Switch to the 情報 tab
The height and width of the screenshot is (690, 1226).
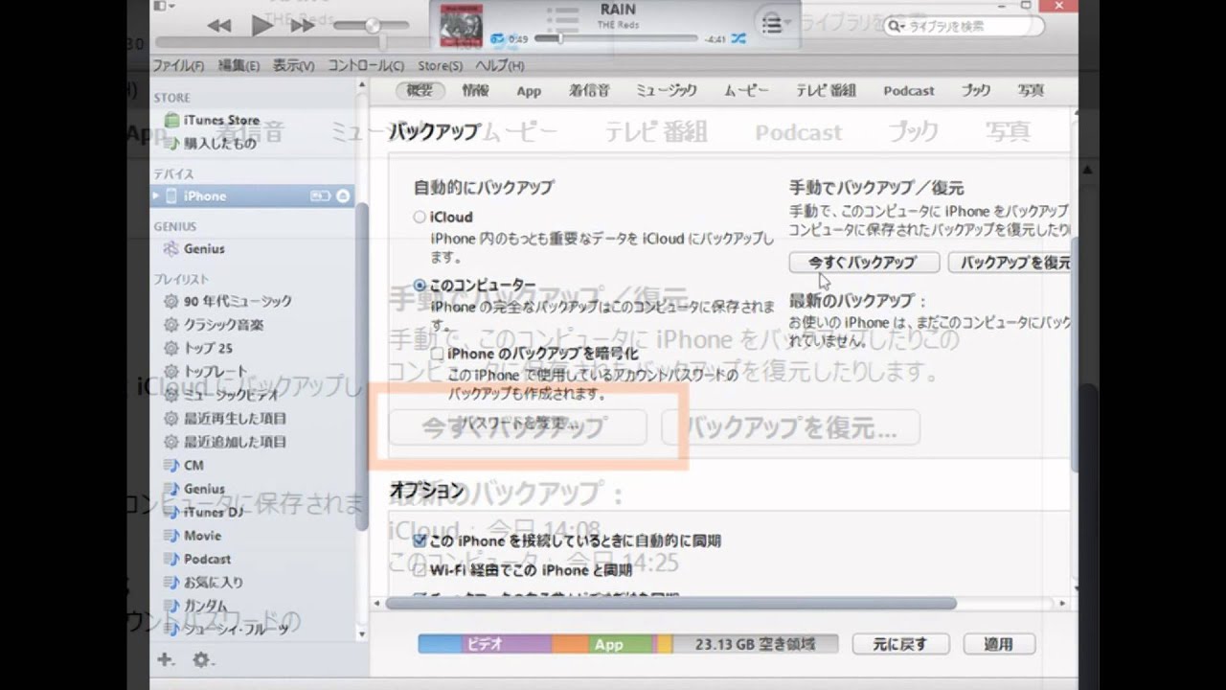tap(475, 90)
